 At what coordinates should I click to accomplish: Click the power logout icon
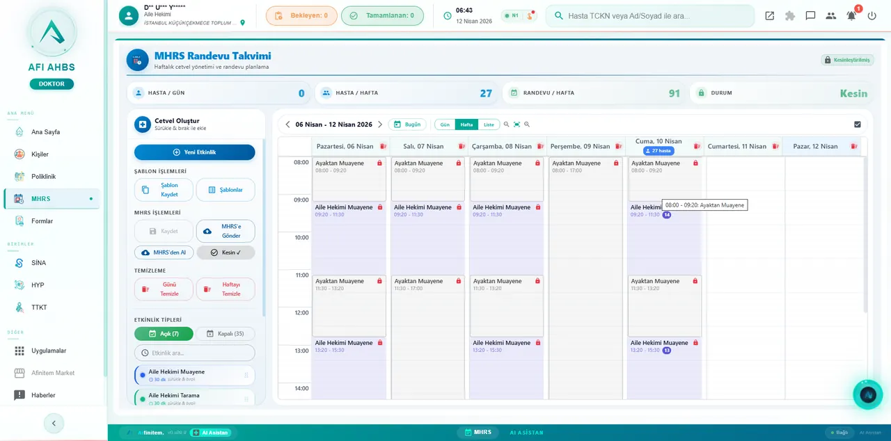[872, 15]
